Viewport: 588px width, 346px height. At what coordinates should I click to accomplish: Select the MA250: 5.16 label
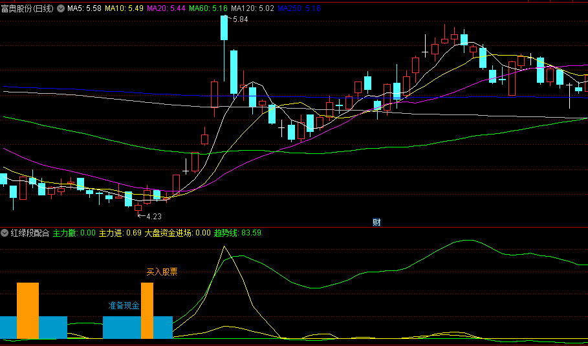(299, 8)
